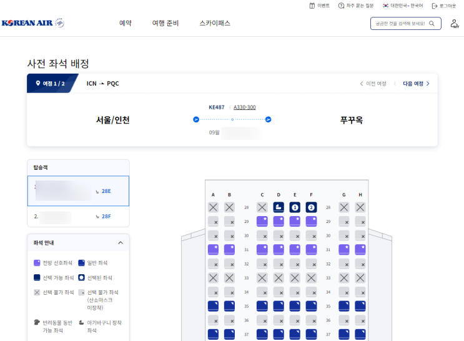The image size is (464, 341).
Task: Select available seat 35G
Action: click(x=344, y=306)
